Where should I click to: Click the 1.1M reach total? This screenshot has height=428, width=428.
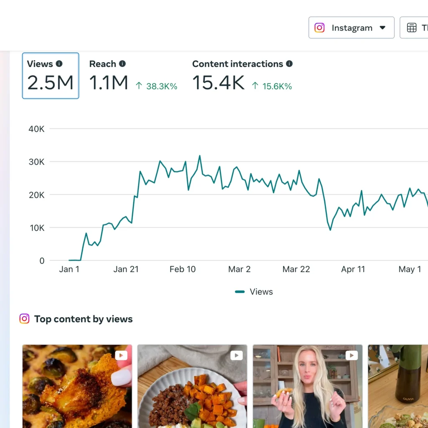tap(109, 83)
